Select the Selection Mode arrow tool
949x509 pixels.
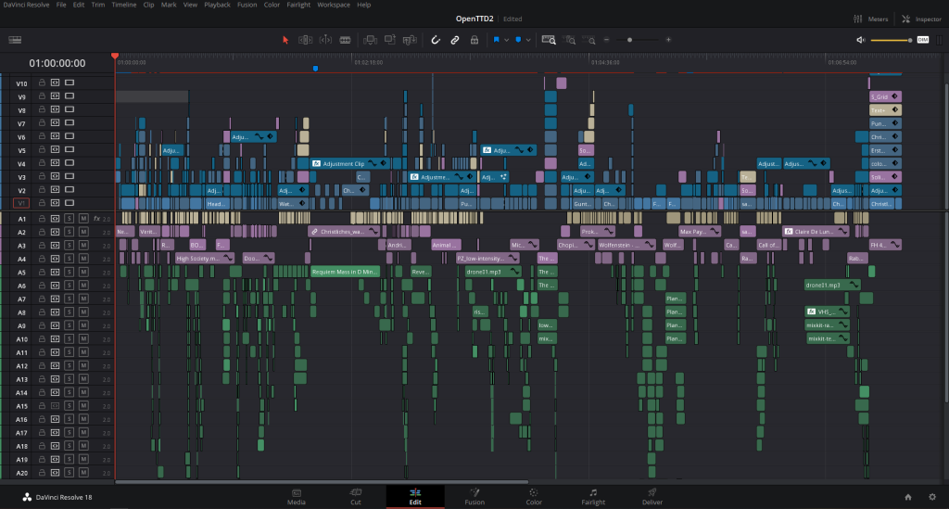click(x=285, y=40)
